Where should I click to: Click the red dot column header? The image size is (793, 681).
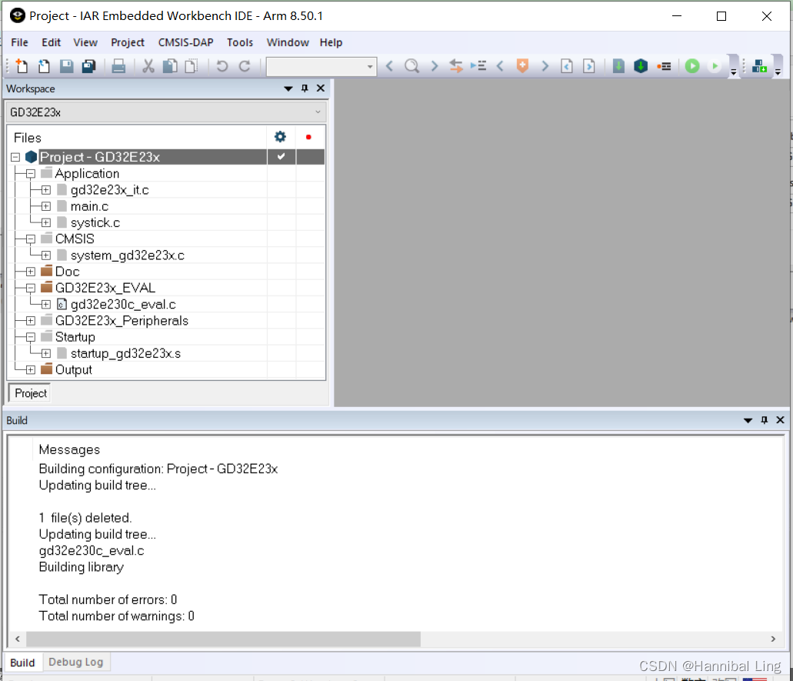(308, 137)
